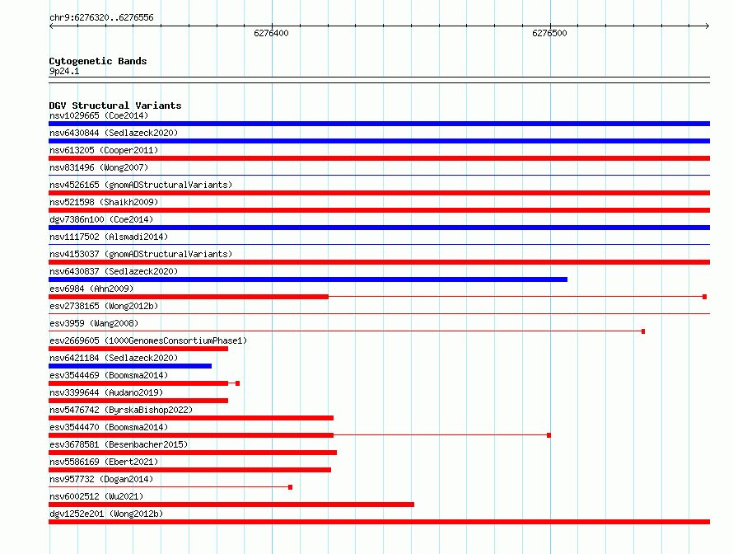Click the left arrow of the ruler
The image size is (733, 554).
point(51,26)
